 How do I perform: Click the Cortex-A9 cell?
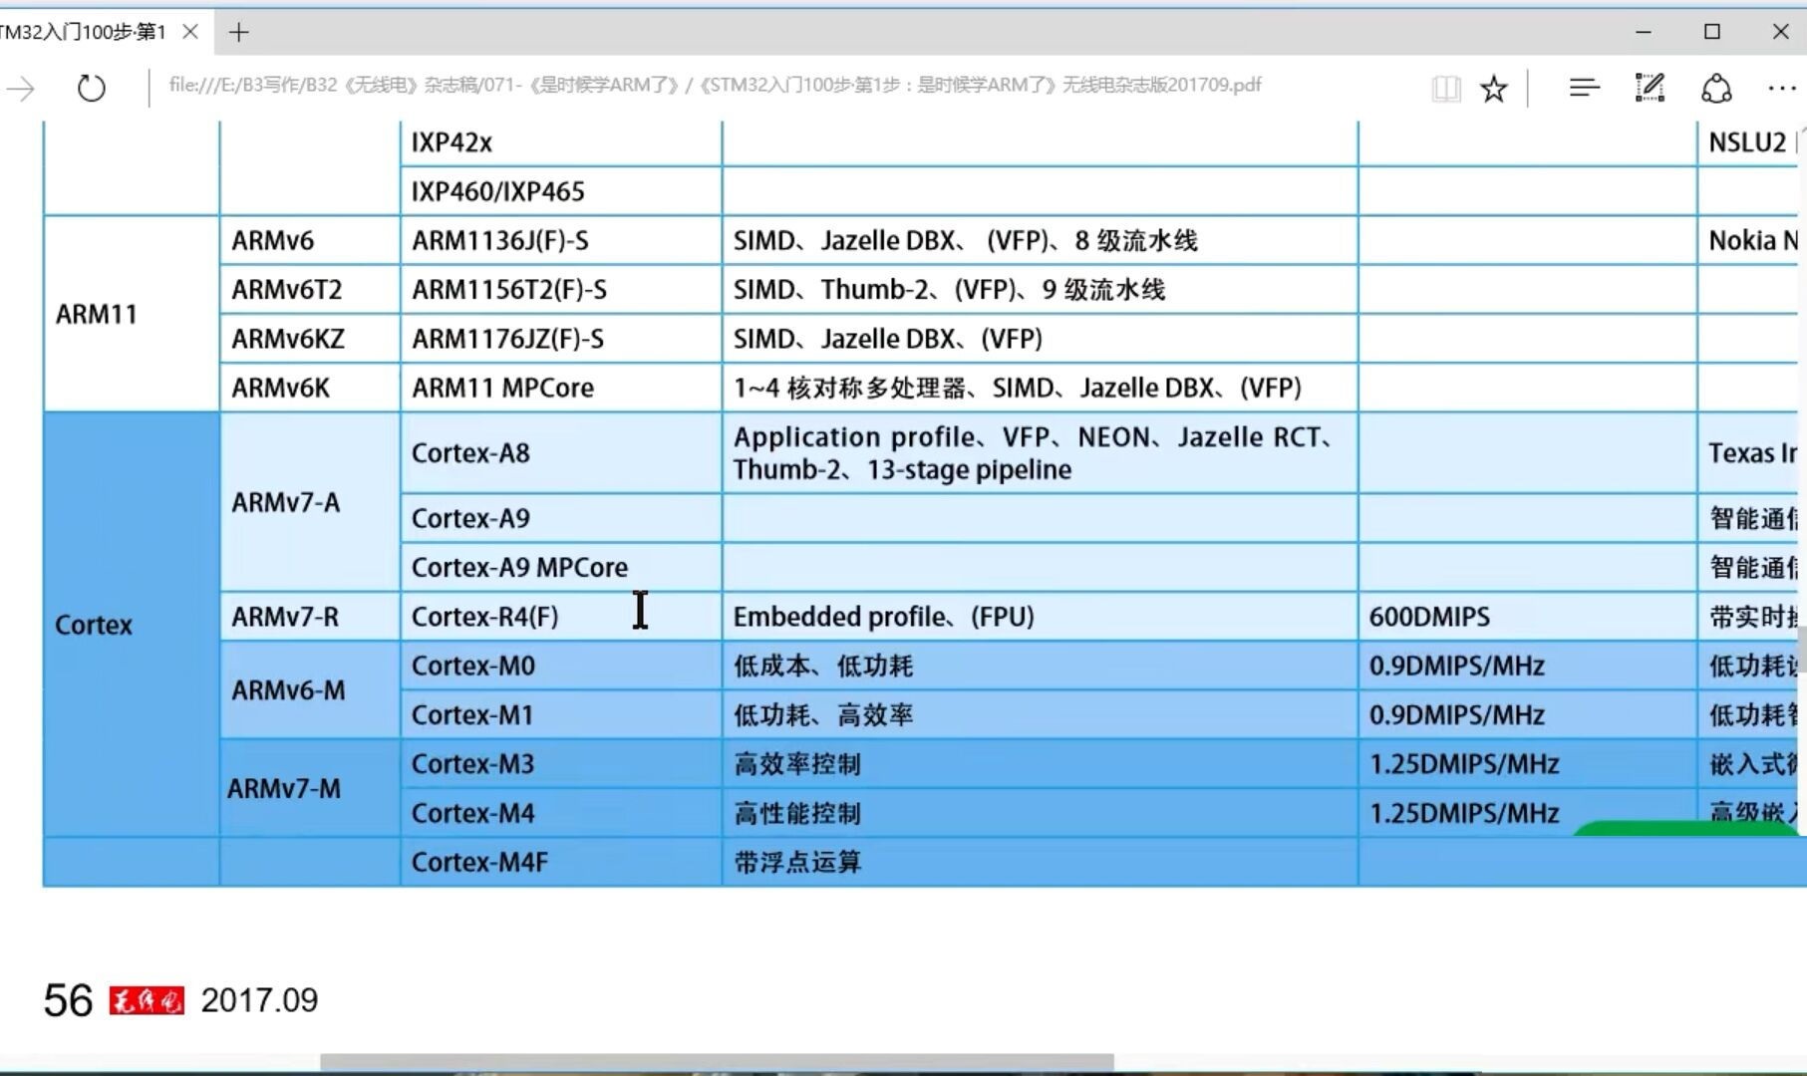561,518
